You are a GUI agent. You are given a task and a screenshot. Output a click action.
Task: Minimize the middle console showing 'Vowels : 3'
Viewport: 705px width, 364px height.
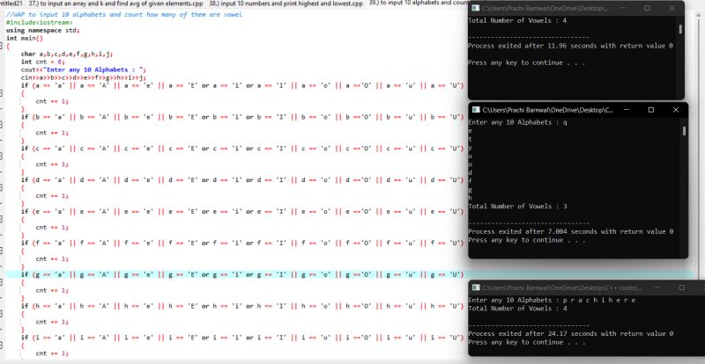[627, 110]
